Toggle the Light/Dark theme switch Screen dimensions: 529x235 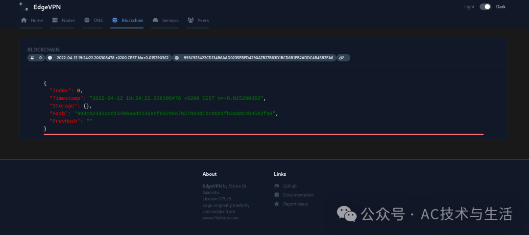coord(485,7)
